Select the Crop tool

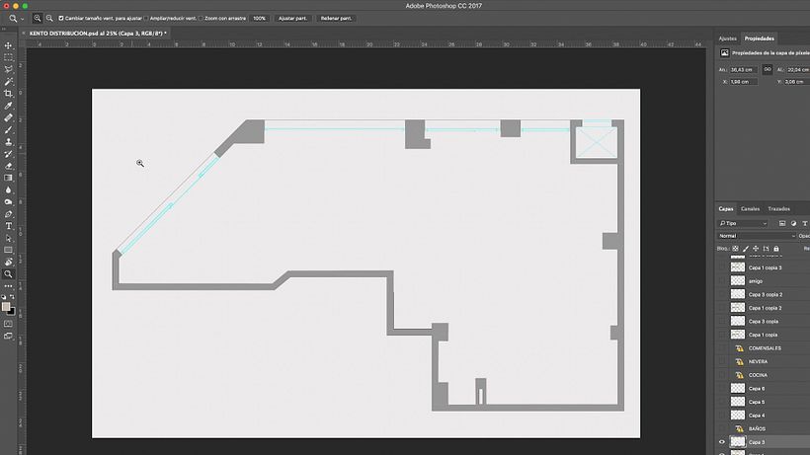8,94
